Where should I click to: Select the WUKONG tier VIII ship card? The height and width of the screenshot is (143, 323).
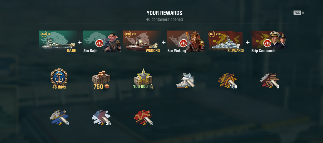point(142,42)
